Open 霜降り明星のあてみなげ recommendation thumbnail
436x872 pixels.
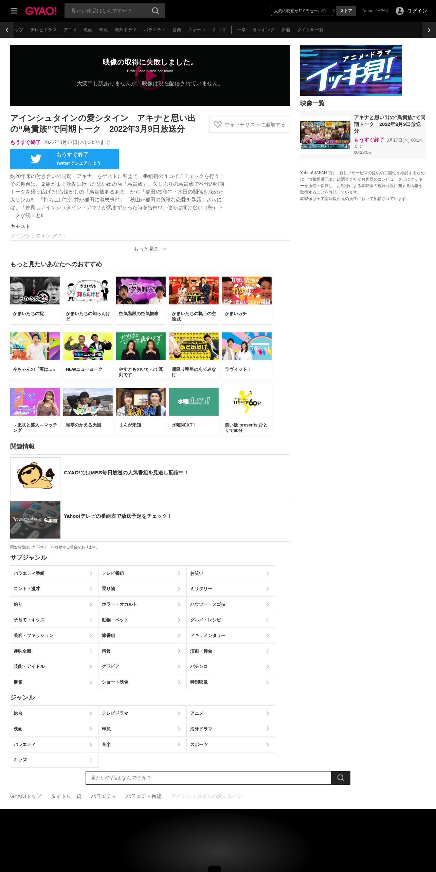[x=194, y=346]
